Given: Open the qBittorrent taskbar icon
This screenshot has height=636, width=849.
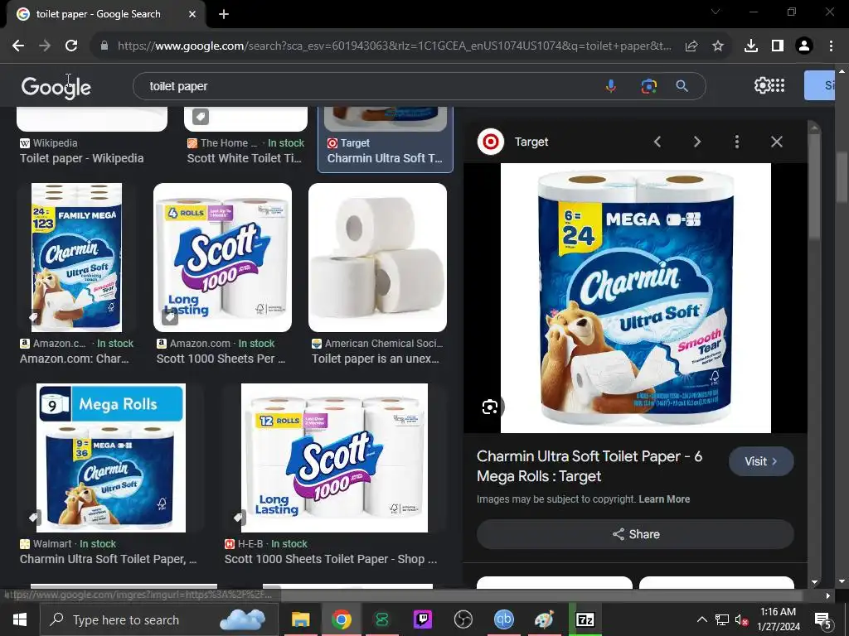Looking at the screenshot, I should tap(503, 619).
